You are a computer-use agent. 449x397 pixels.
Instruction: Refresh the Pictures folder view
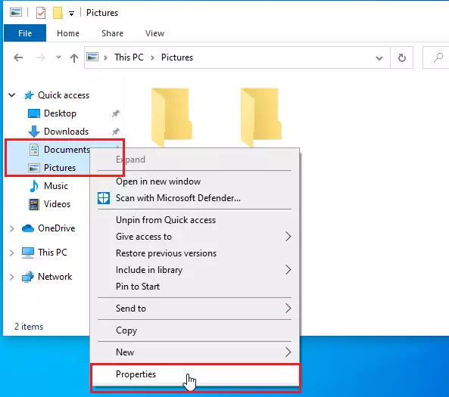[402, 57]
